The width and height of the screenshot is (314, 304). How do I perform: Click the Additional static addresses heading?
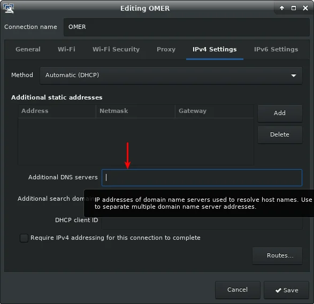pyautogui.click(x=57, y=97)
